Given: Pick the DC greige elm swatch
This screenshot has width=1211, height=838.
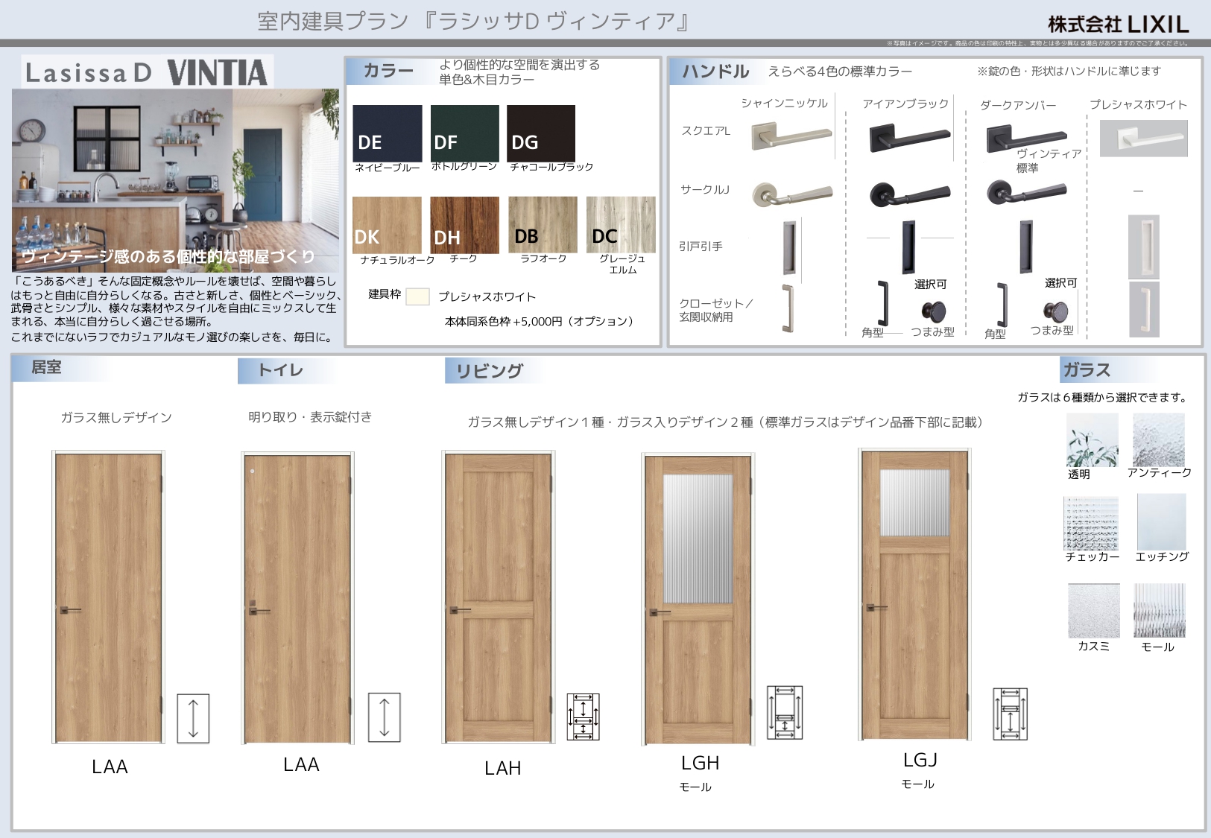Looking at the screenshot, I should (x=621, y=225).
